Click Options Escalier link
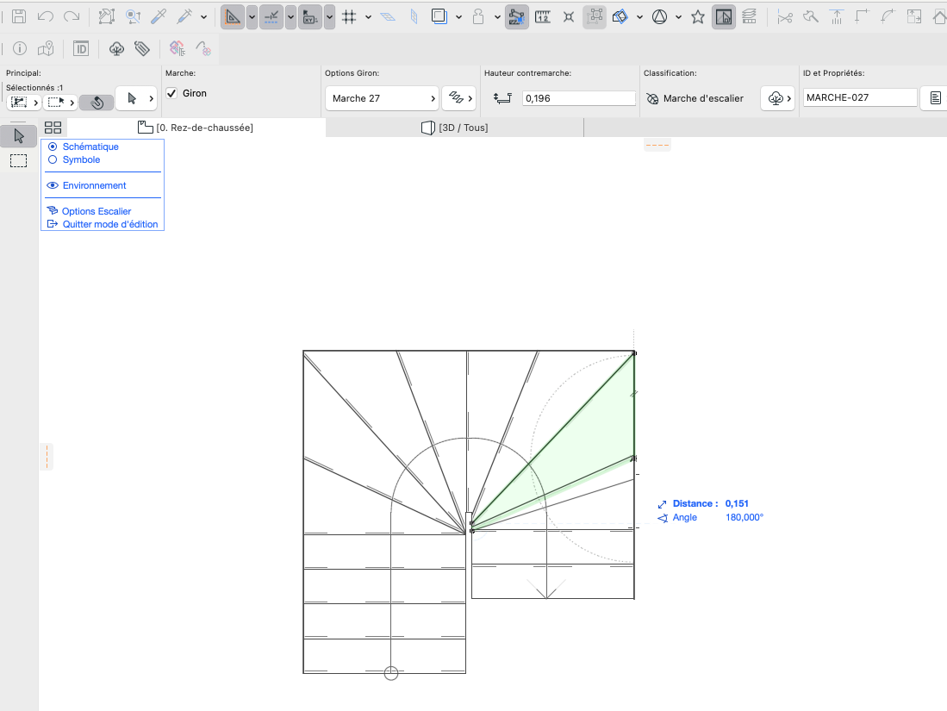The image size is (947, 711). [x=97, y=211]
